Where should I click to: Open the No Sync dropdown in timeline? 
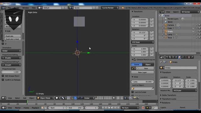[x=130, y=108]
